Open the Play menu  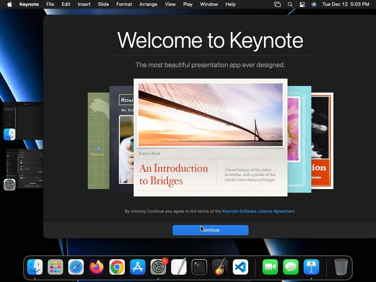(x=188, y=4)
